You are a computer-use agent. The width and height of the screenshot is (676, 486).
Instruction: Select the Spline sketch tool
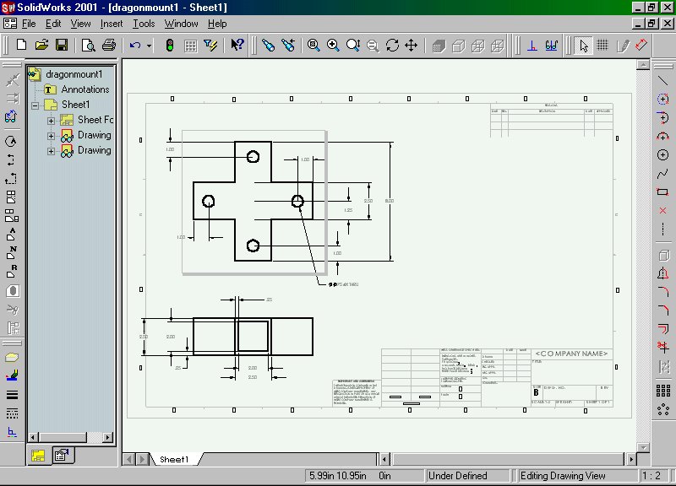(662, 174)
